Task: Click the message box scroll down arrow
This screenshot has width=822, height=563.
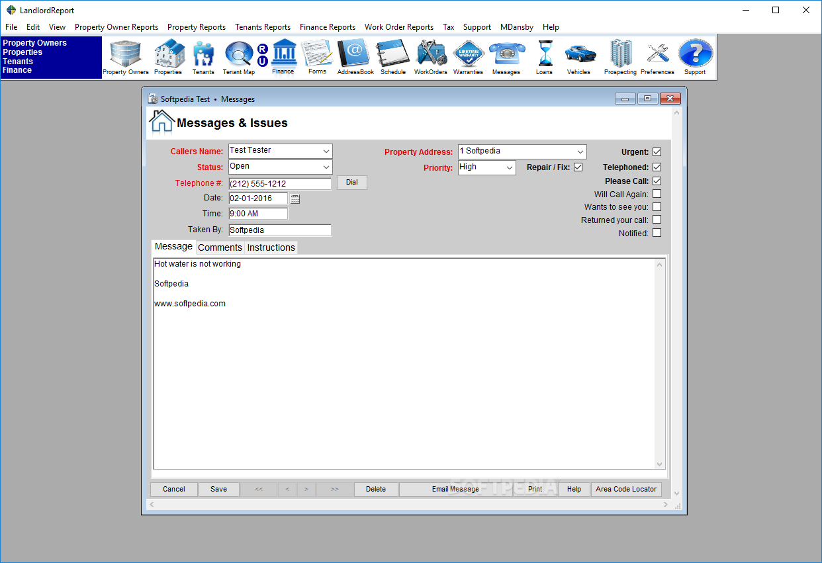Action: [x=659, y=464]
